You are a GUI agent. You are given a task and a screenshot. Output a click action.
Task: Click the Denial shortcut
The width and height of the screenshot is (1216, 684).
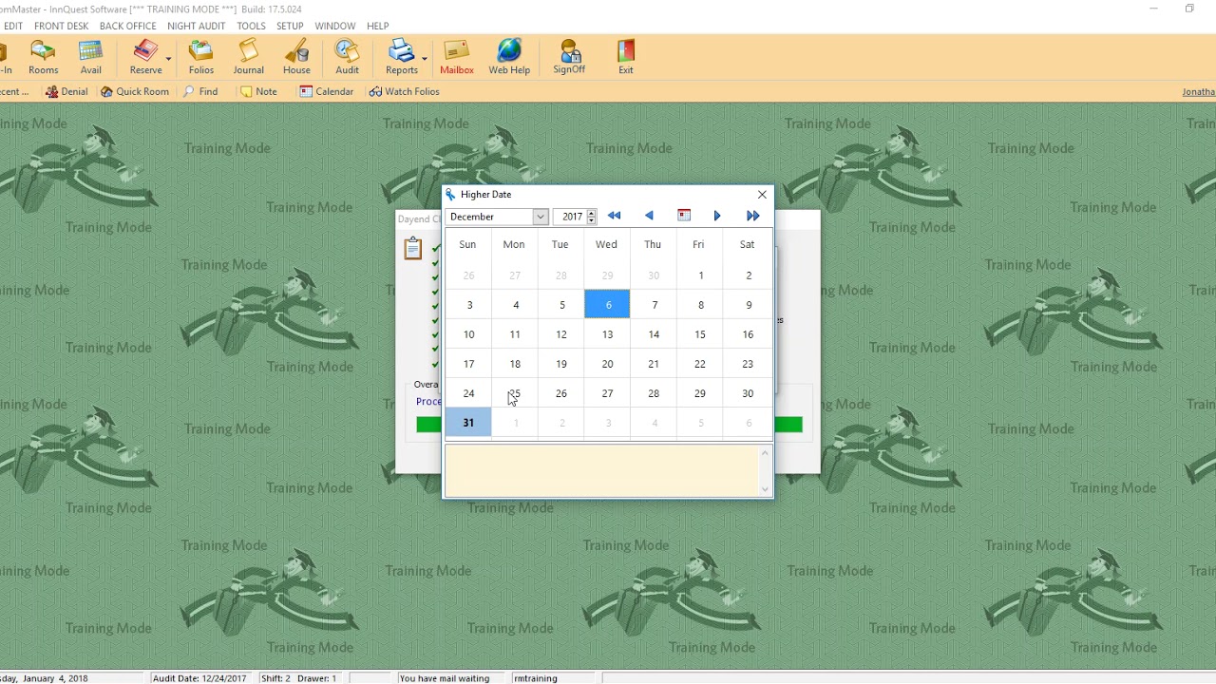coord(66,92)
